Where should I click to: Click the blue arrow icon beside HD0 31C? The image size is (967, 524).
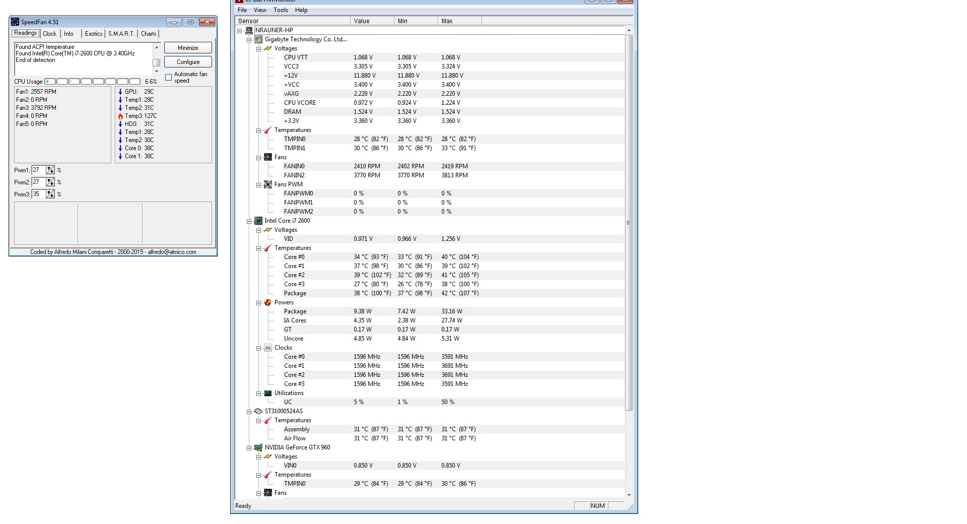pos(120,124)
